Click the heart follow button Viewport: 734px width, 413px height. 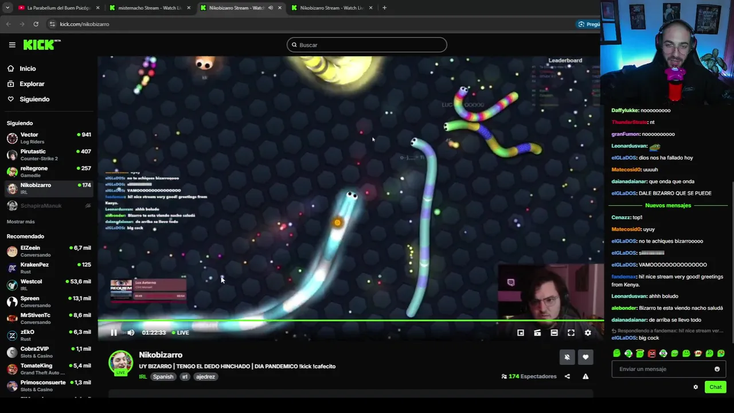pyautogui.click(x=585, y=357)
